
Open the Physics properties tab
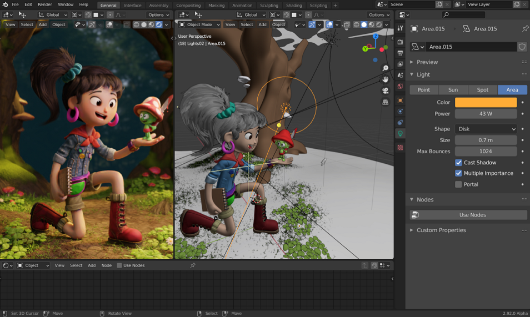[400, 111]
